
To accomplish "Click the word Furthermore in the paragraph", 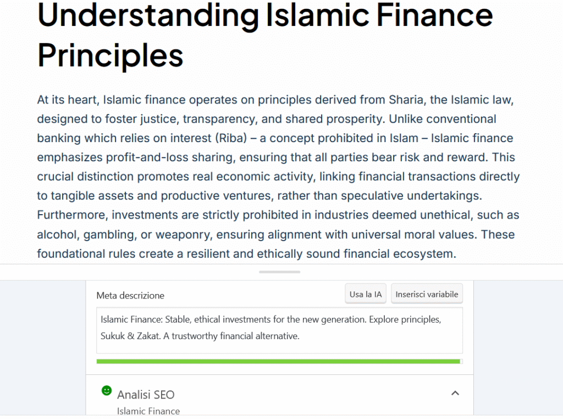I will [72, 215].
